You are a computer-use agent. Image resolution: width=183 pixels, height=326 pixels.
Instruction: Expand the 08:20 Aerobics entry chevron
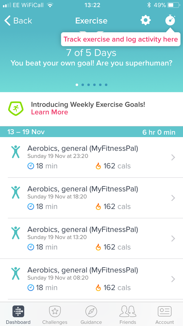click(173, 279)
